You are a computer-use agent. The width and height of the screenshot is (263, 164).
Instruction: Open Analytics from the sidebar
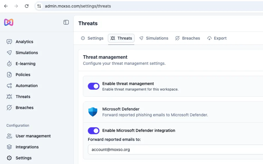pyautogui.click(x=24, y=42)
